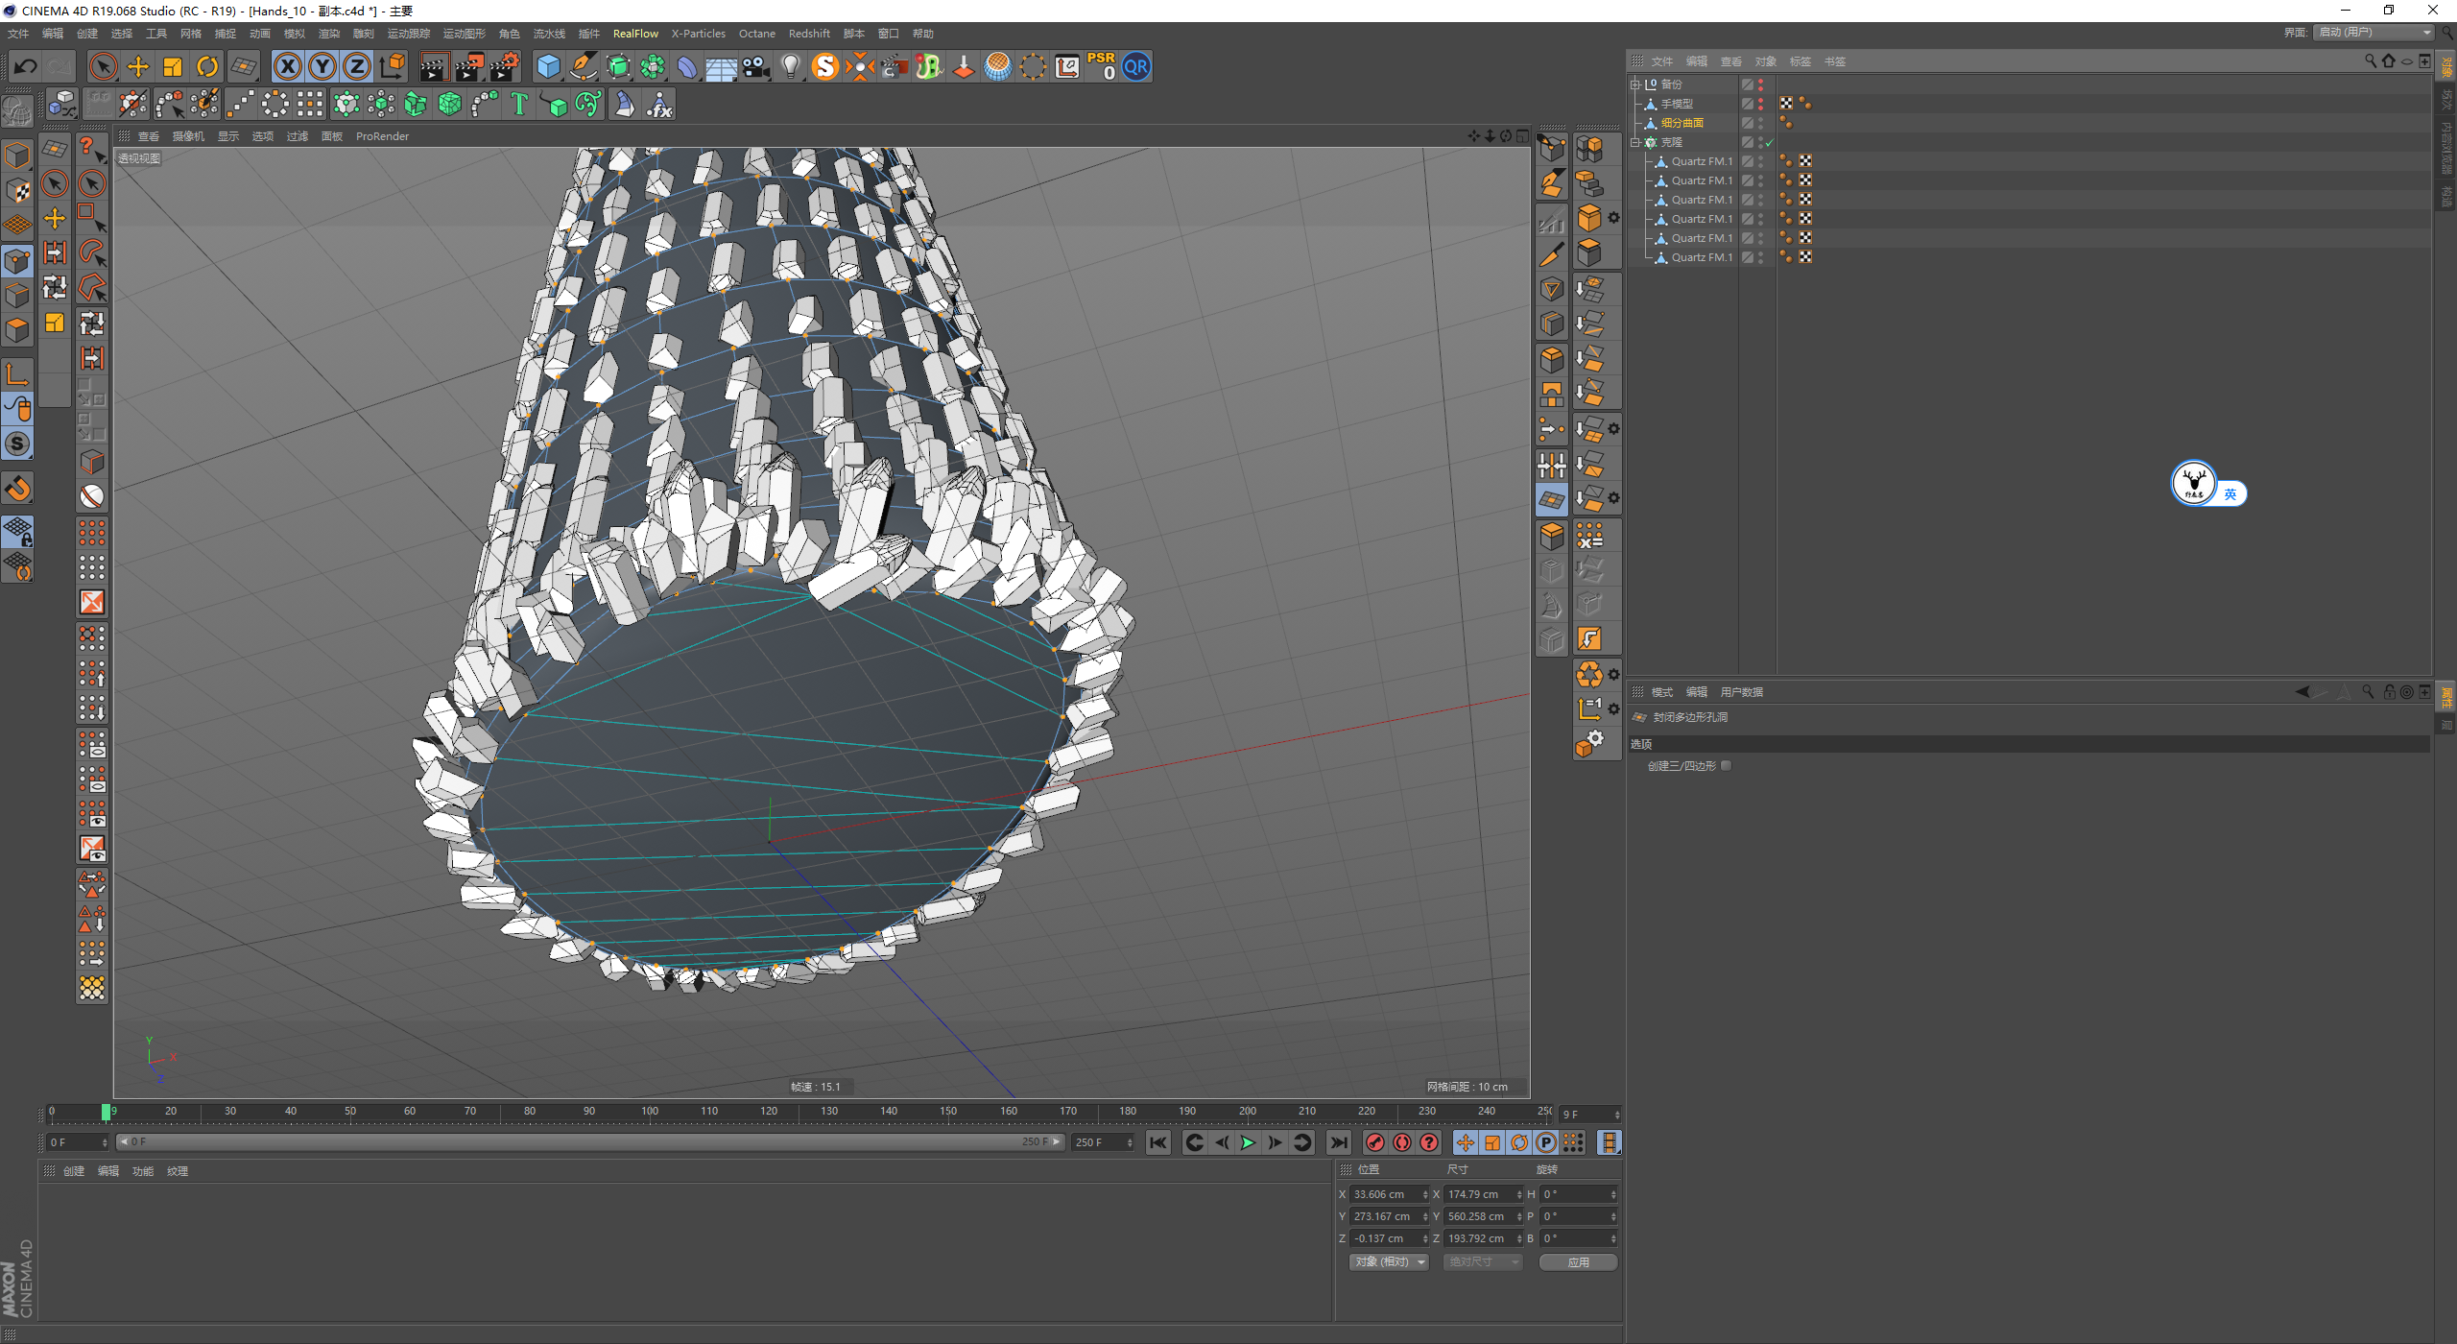Open the RealFlow menu
The image size is (2457, 1344).
635,34
